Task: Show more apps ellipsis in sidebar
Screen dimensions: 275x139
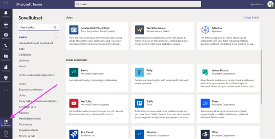Action: point(6,90)
